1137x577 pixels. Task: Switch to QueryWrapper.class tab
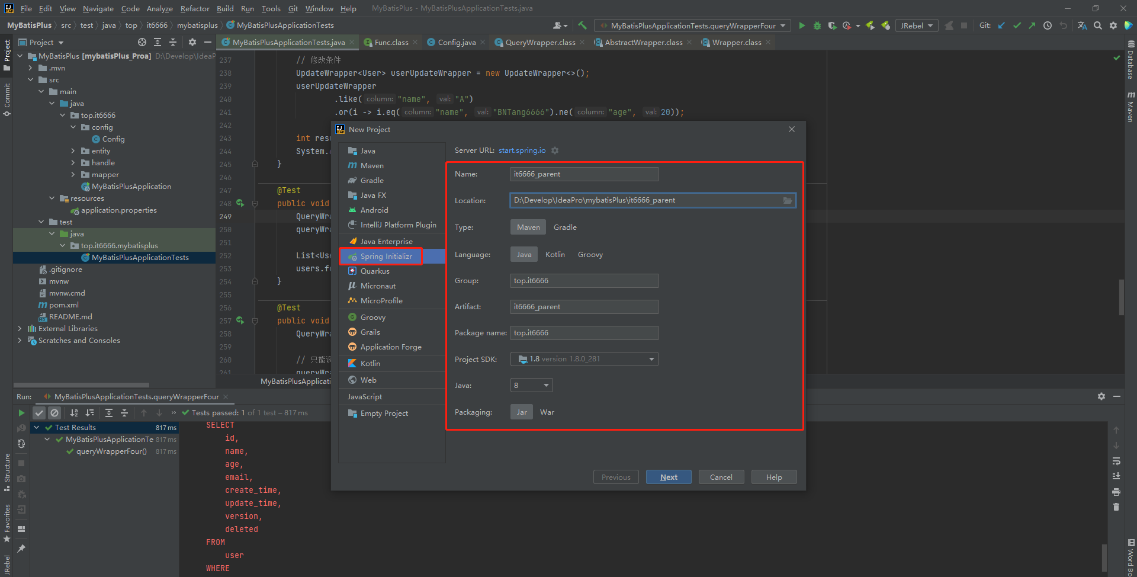pos(540,42)
